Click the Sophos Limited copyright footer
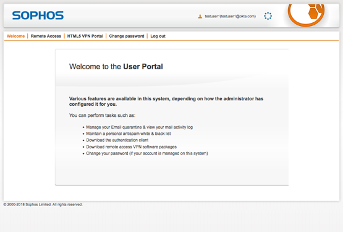This screenshot has width=343, height=232. coord(43,204)
